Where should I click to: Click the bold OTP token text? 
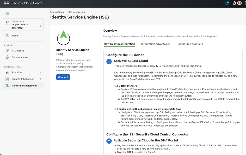click(x=130, y=99)
